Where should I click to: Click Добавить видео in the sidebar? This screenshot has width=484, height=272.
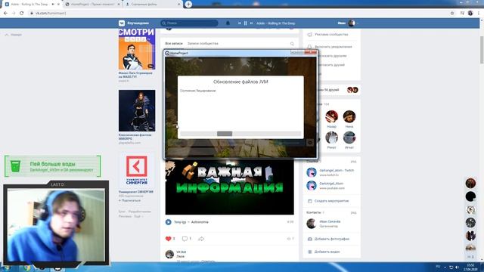[x=327, y=252]
